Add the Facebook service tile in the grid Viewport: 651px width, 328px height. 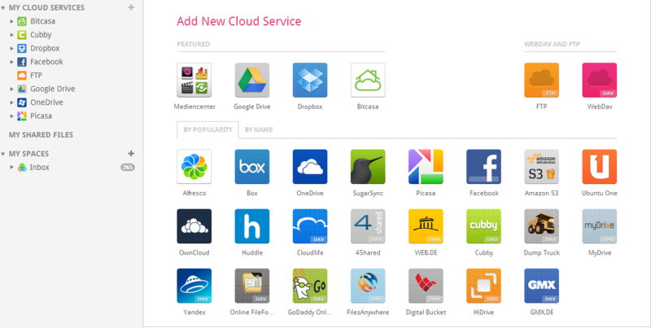(x=483, y=167)
